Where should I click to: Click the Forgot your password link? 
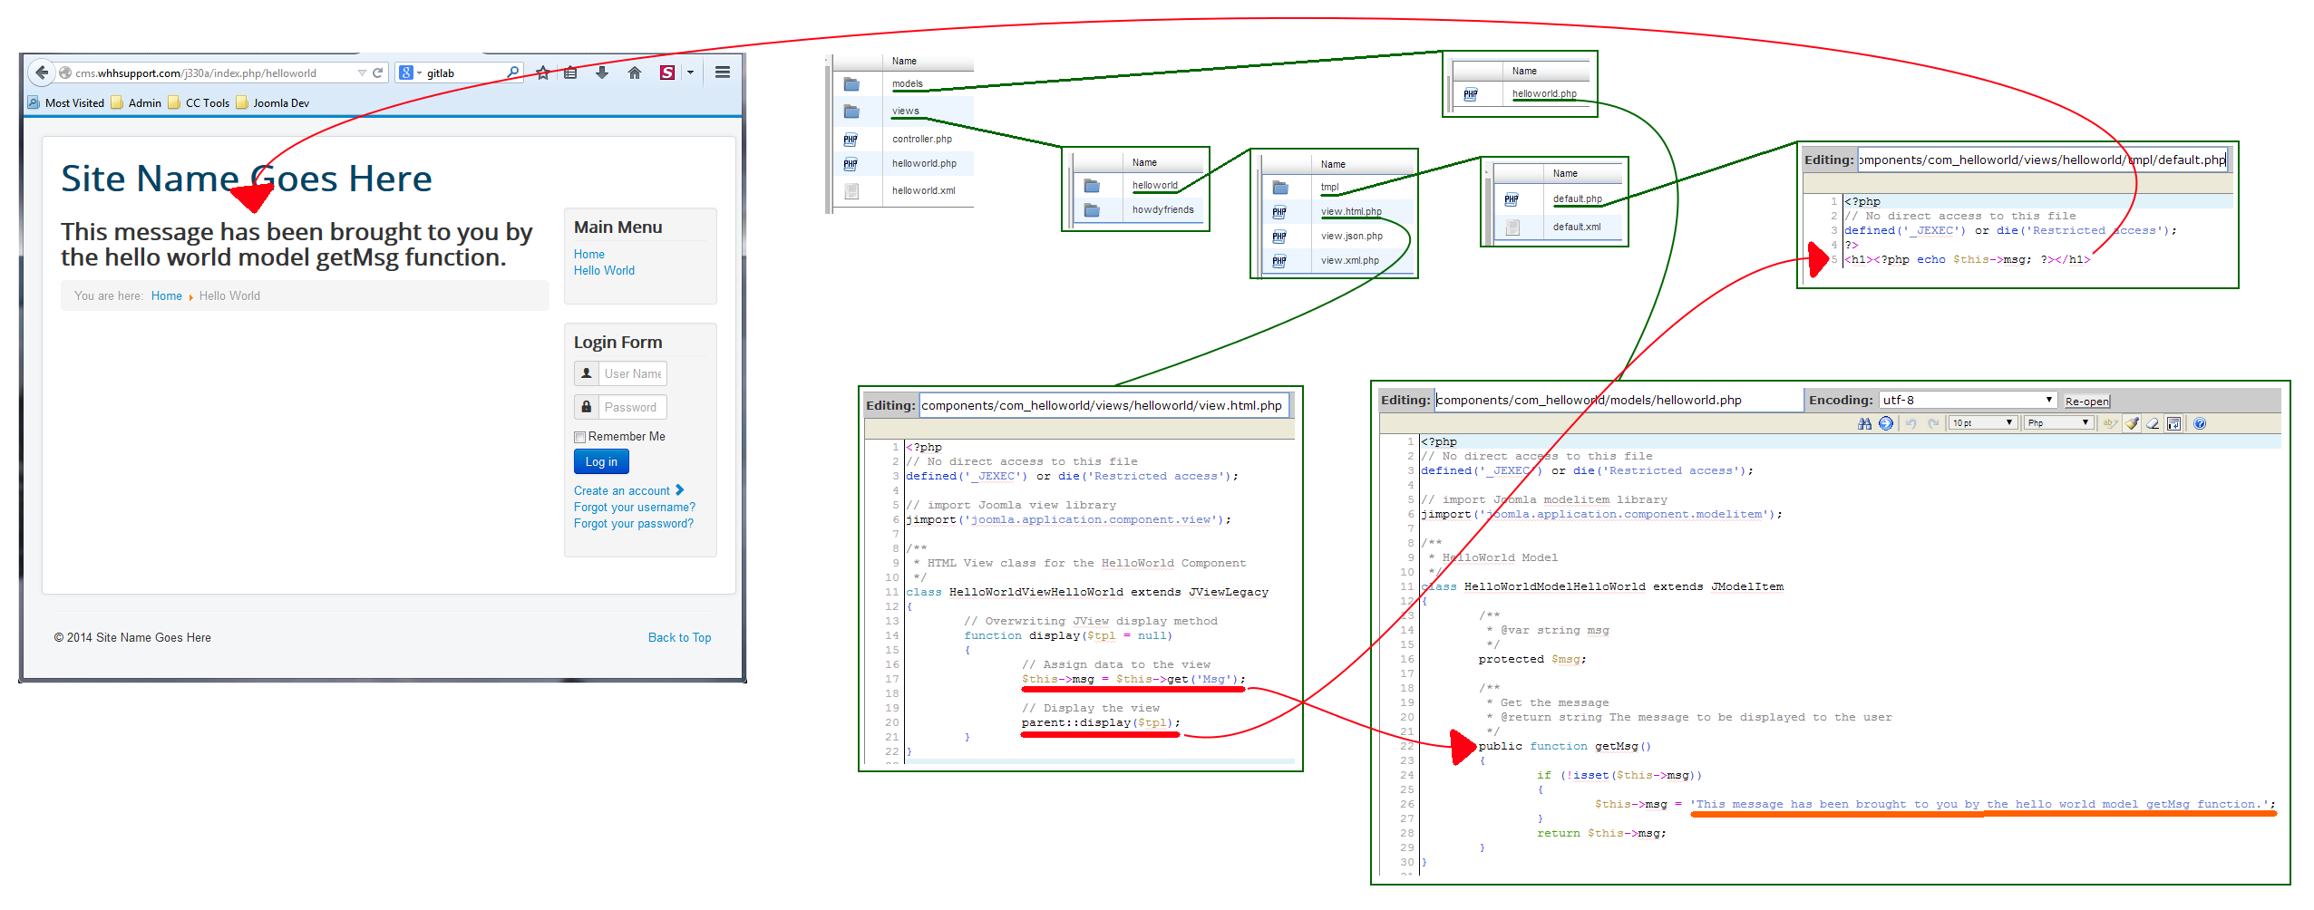[633, 523]
